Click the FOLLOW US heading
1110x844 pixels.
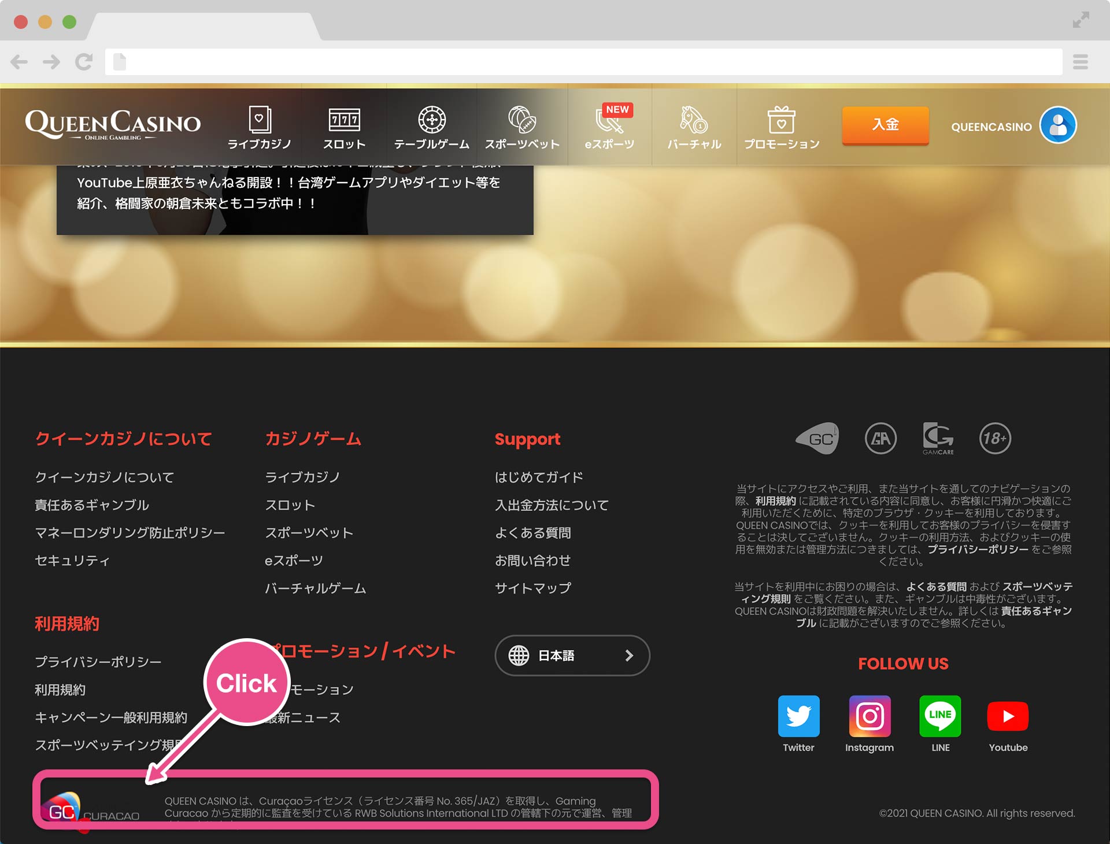(903, 663)
